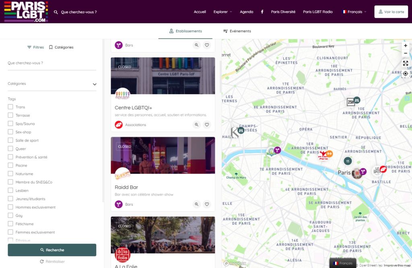
Task: Enable the Trans tag checkbox
Action: pyautogui.click(x=10, y=107)
